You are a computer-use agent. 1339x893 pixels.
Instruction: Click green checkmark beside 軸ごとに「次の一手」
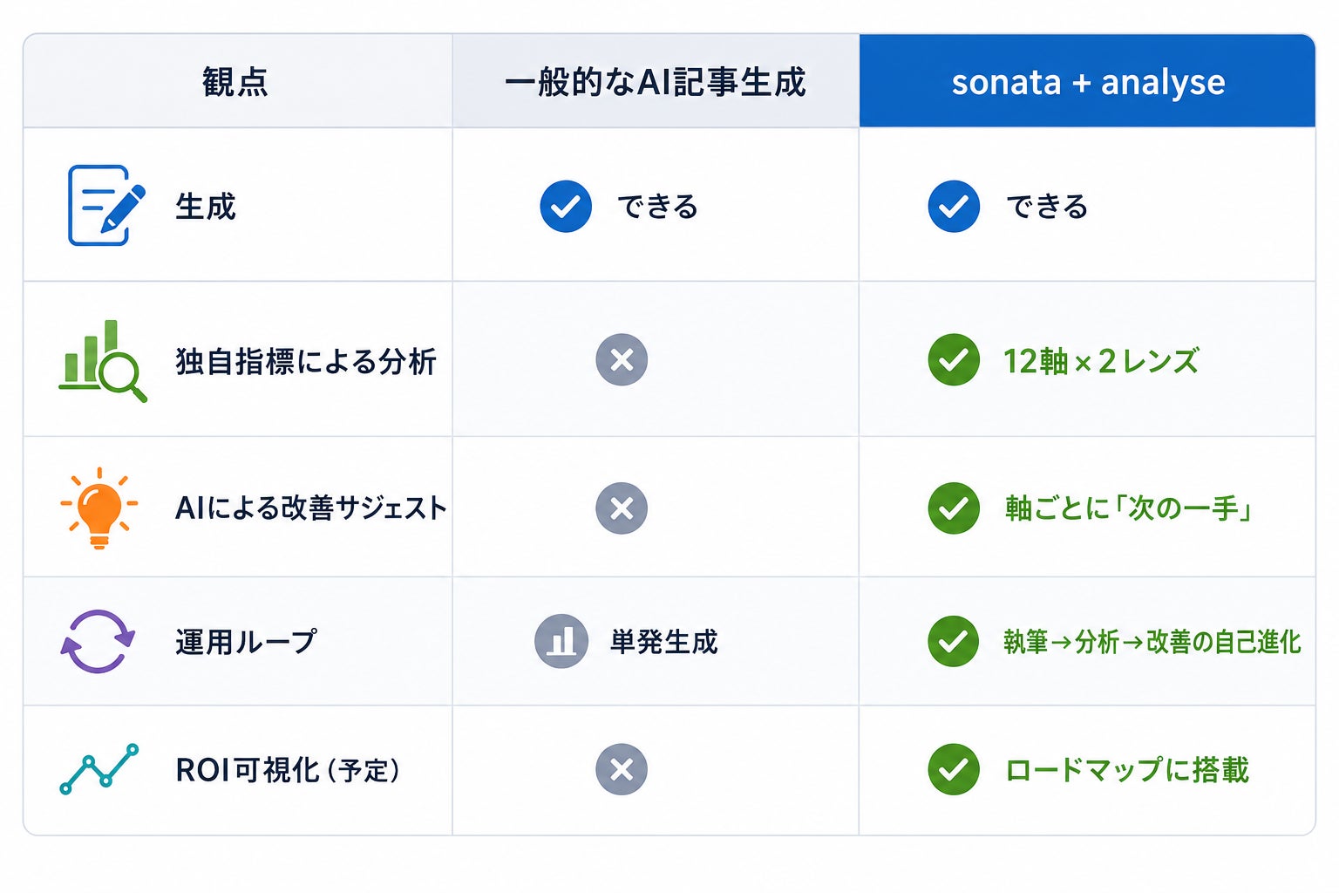954,508
